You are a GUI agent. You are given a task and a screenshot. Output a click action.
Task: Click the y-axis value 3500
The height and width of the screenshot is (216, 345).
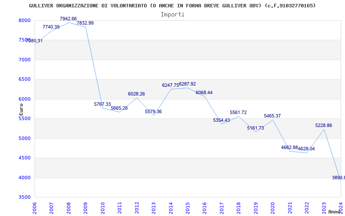(25, 197)
